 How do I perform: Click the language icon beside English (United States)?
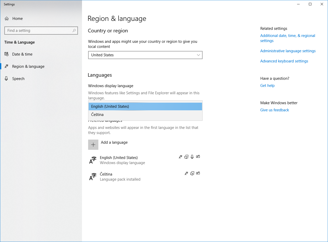93,160
